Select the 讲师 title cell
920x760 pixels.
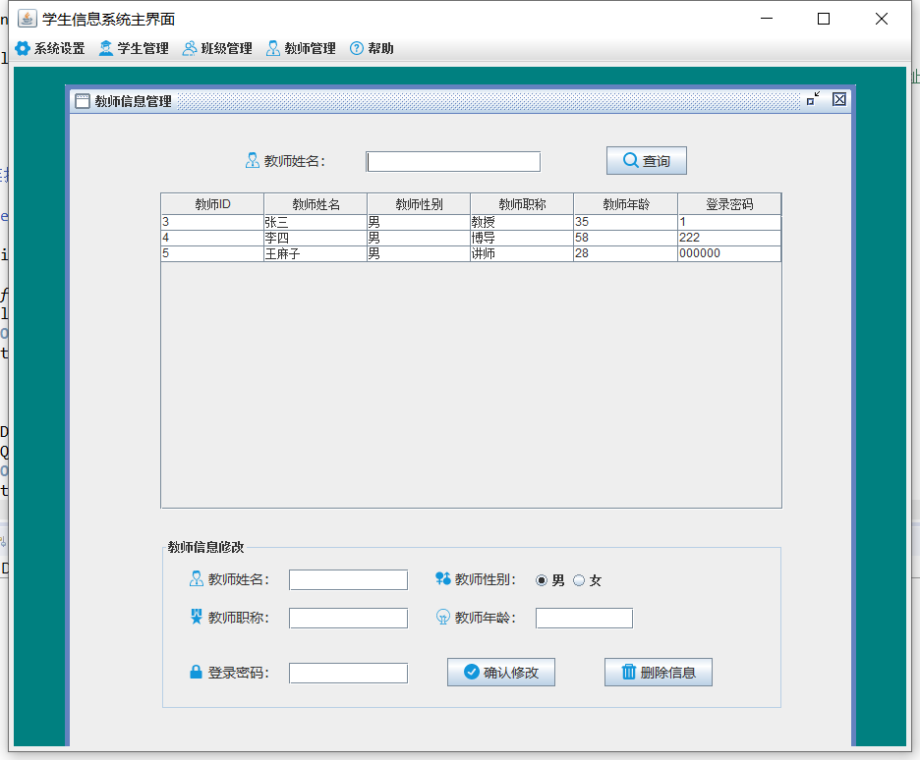(x=522, y=253)
